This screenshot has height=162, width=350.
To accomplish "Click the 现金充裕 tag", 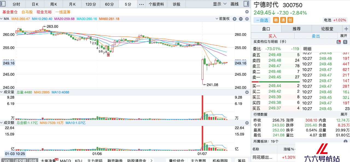I will (44, 12).
